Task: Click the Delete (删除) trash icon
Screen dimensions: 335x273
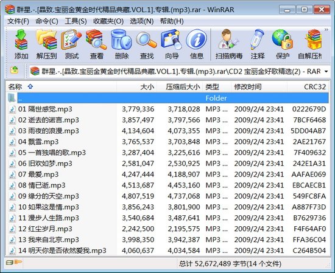Action: (x=122, y=44)
